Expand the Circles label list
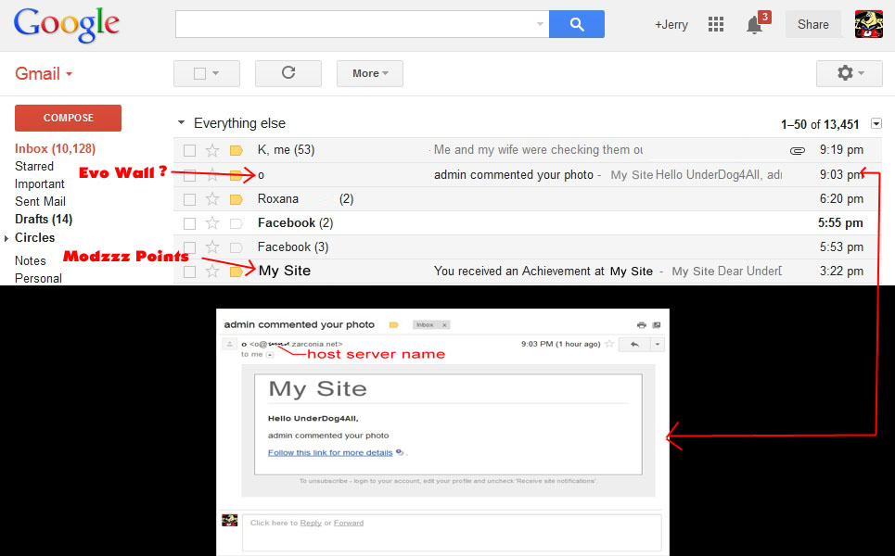Screen dimensions: 895x556 click(6, 238)
